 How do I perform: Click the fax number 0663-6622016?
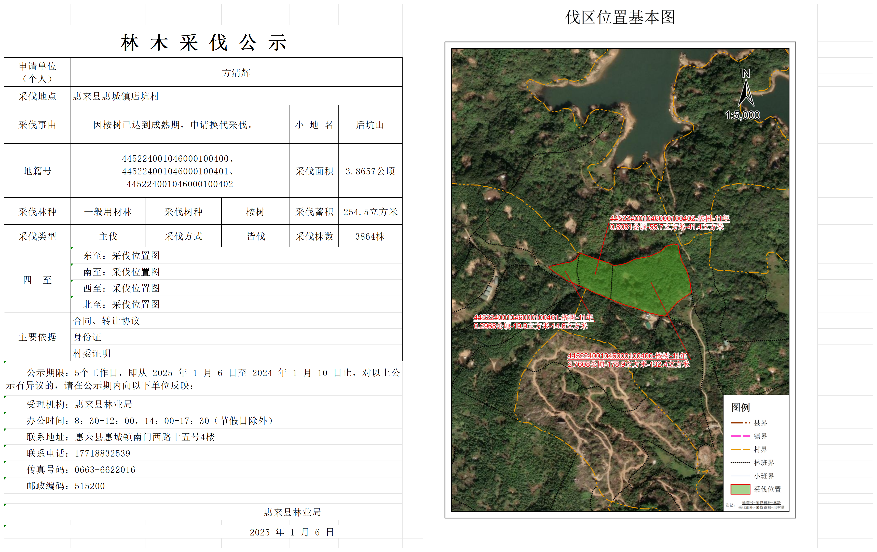pyautogui.click(x=105, y=470)
